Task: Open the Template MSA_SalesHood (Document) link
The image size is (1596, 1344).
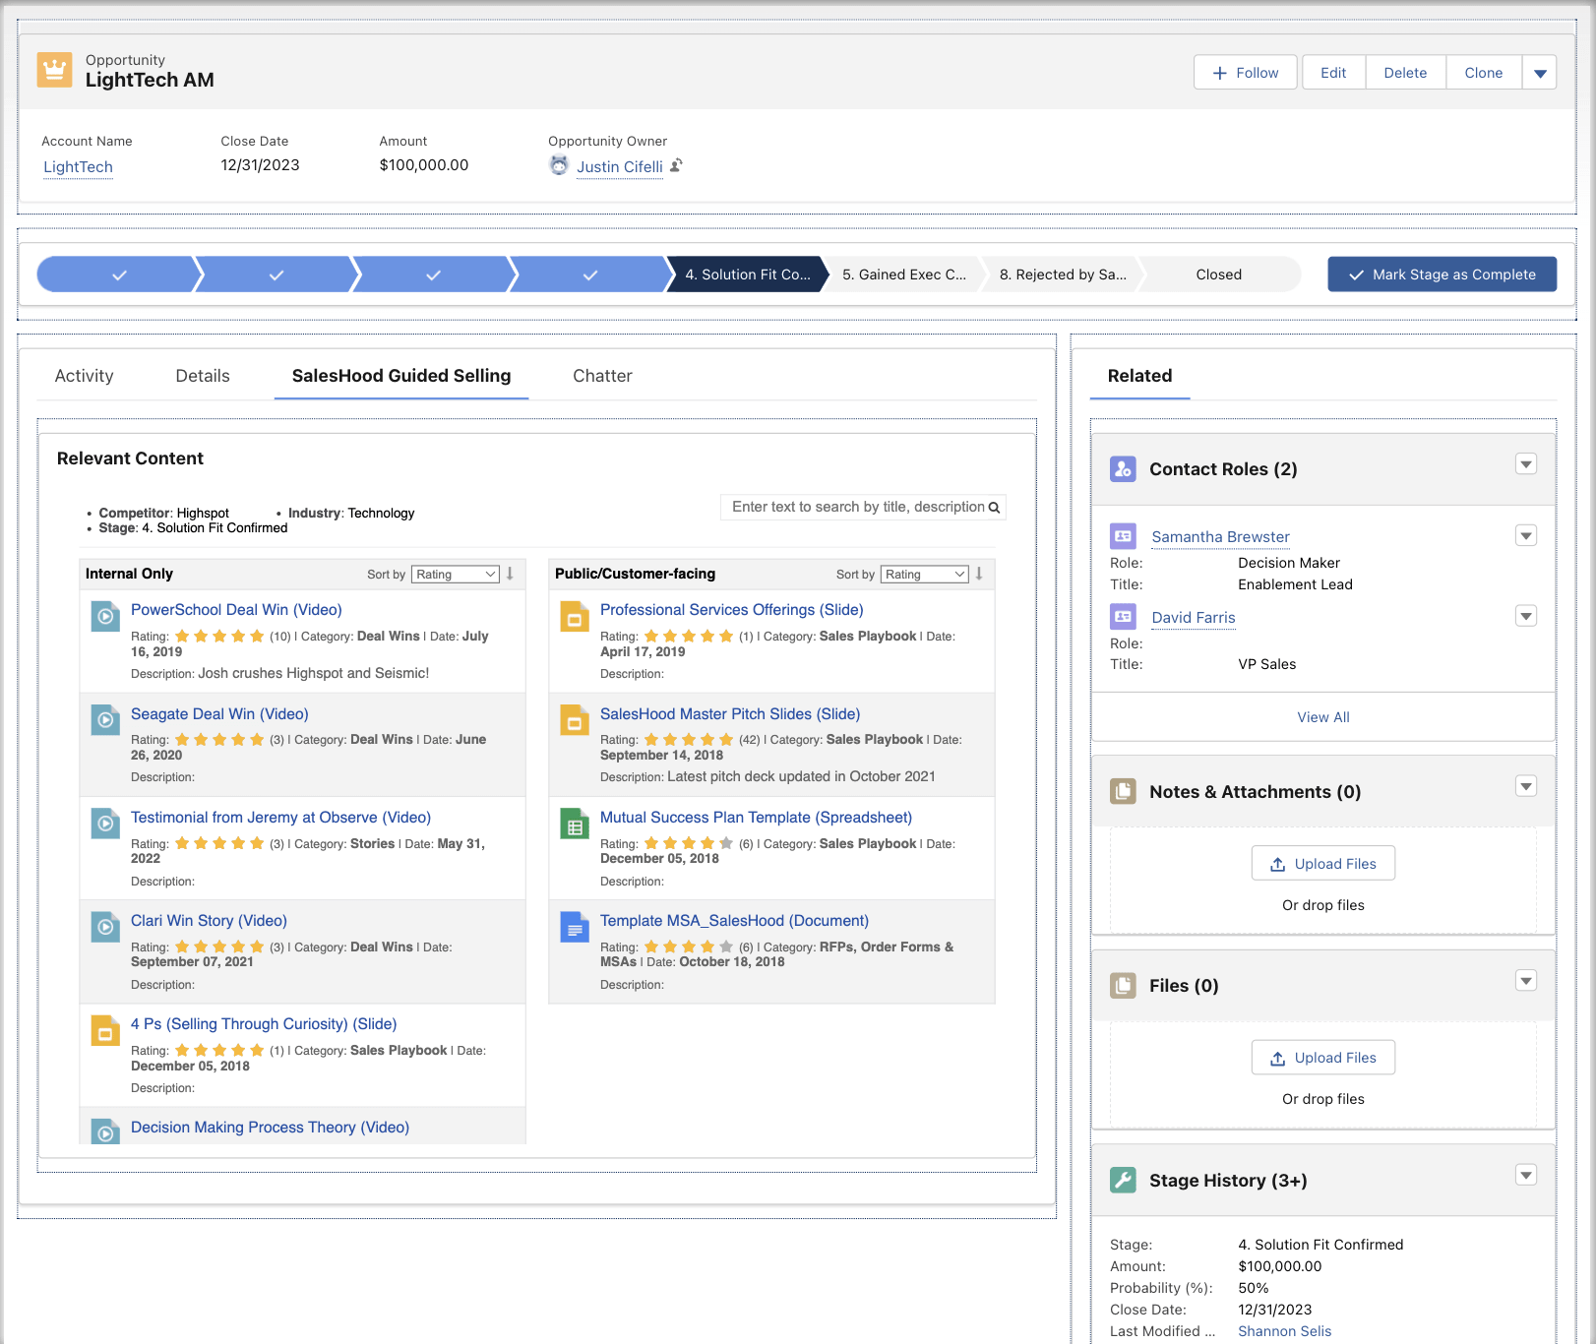Action: 734,921
